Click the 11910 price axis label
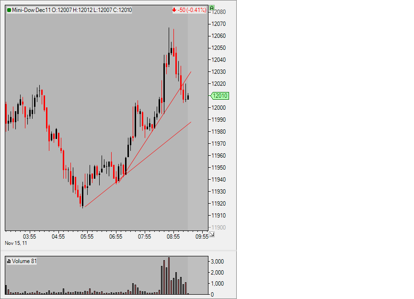Image resolution: width=414 pixels, height=299 pixels. [218, 216]
